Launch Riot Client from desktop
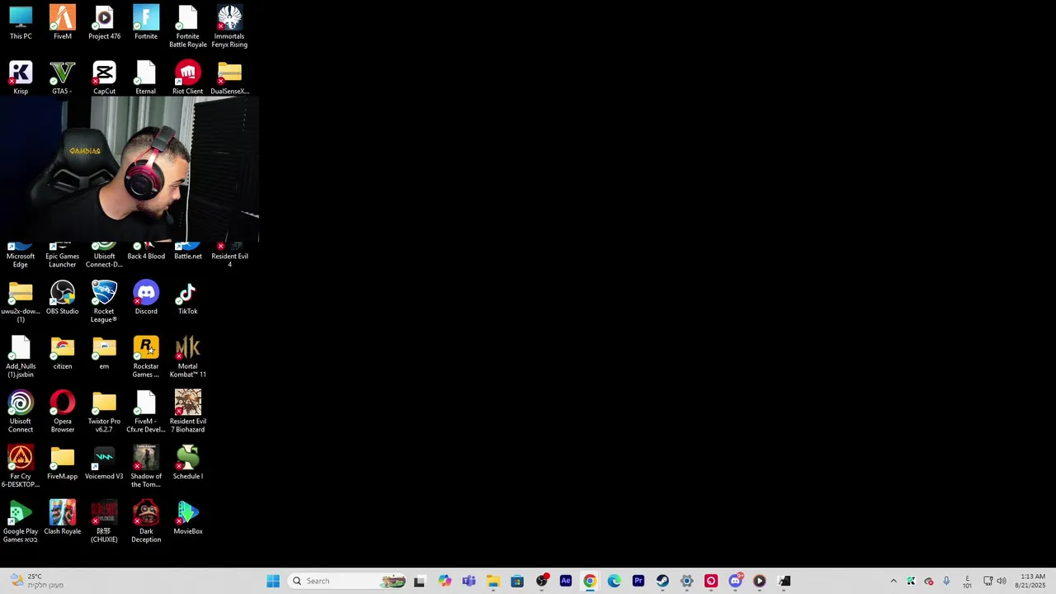Image resolution: width=1056 pixels, height=594 pixels. pos(188,78)
